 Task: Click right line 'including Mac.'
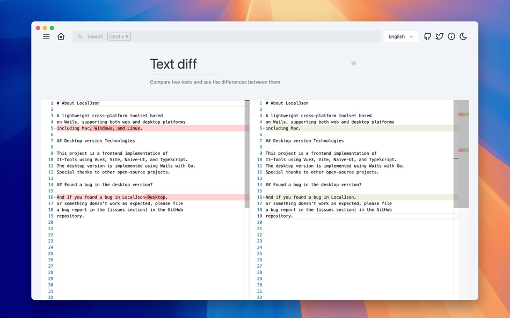[x=283, y=128]
